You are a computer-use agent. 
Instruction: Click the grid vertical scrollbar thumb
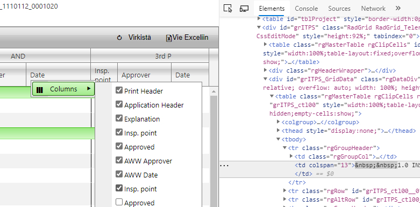point(213,151)
